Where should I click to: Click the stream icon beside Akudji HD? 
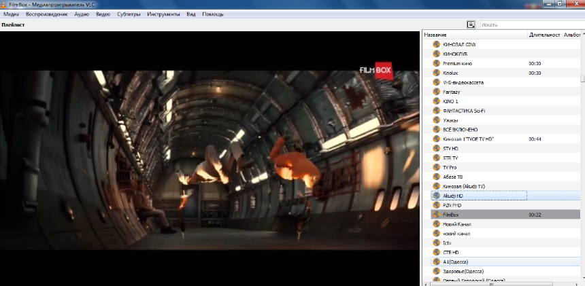click(436, 196)
